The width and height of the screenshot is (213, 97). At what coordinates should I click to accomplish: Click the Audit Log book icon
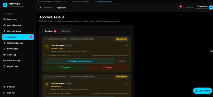point(4,55)
